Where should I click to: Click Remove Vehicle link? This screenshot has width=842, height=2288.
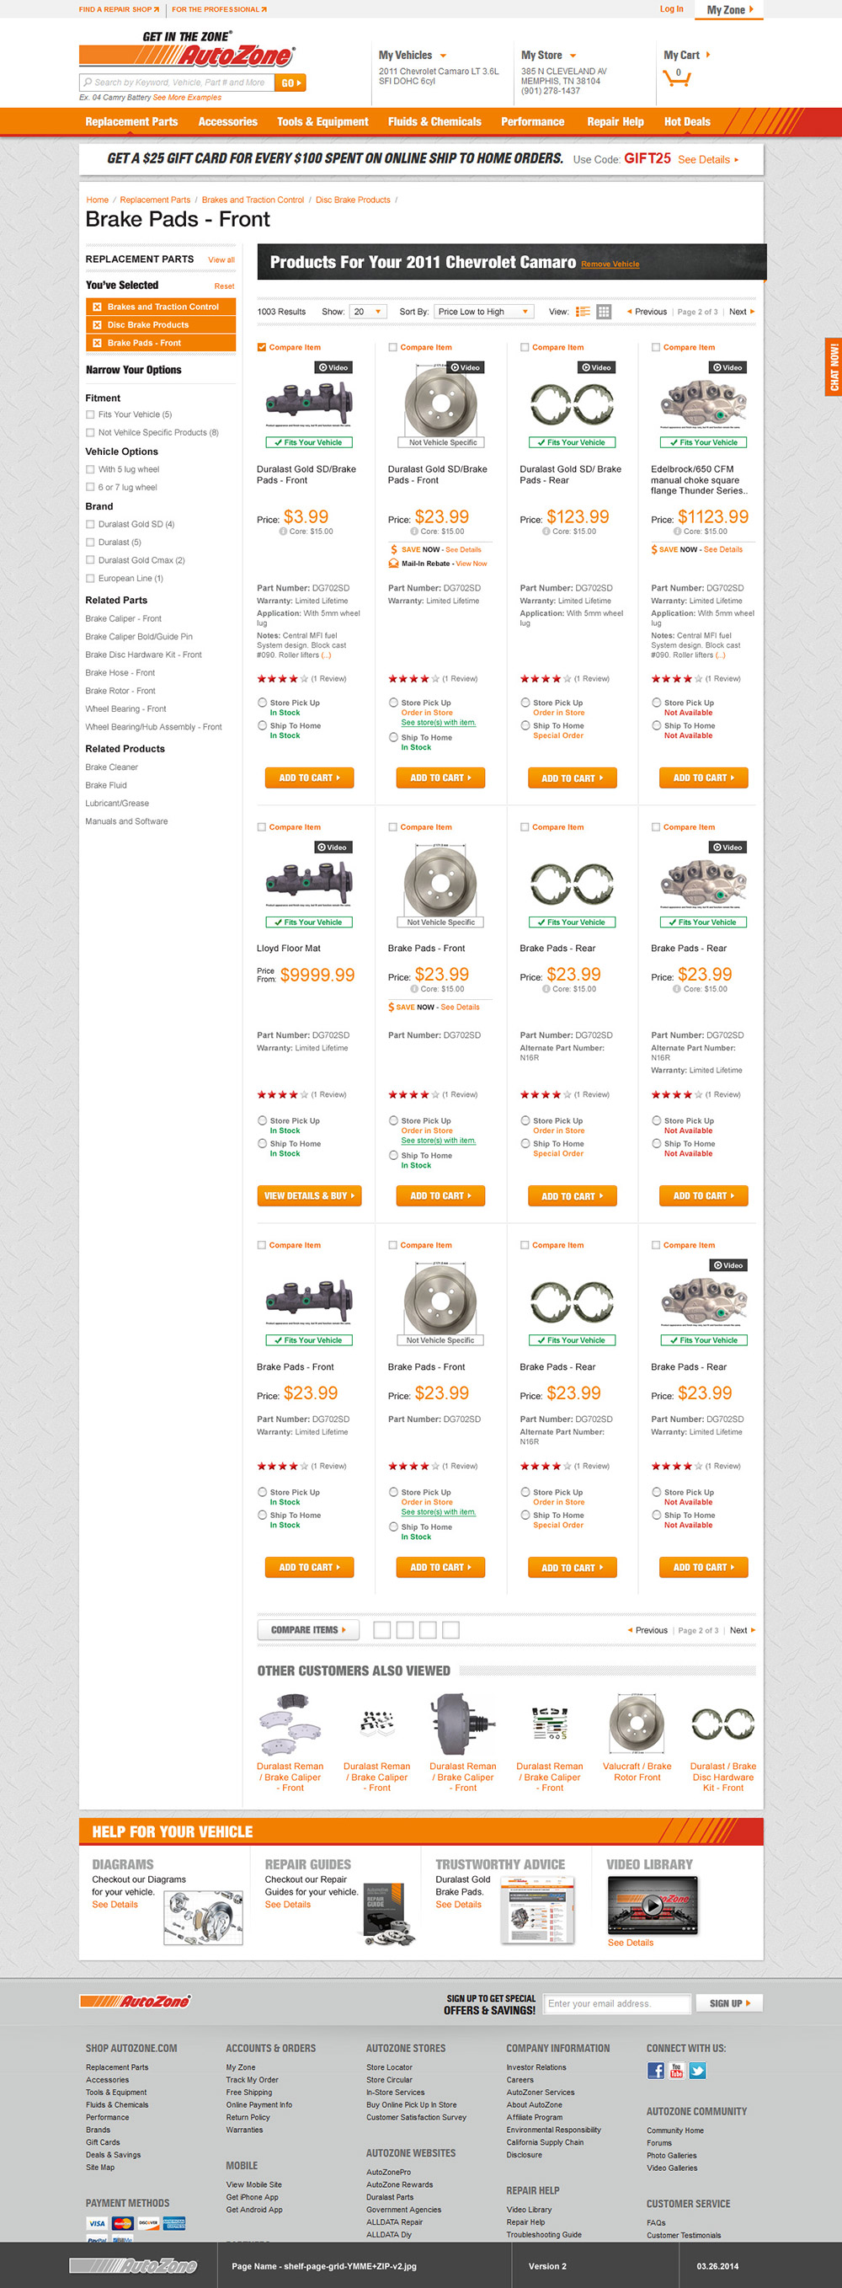point(610,264)
